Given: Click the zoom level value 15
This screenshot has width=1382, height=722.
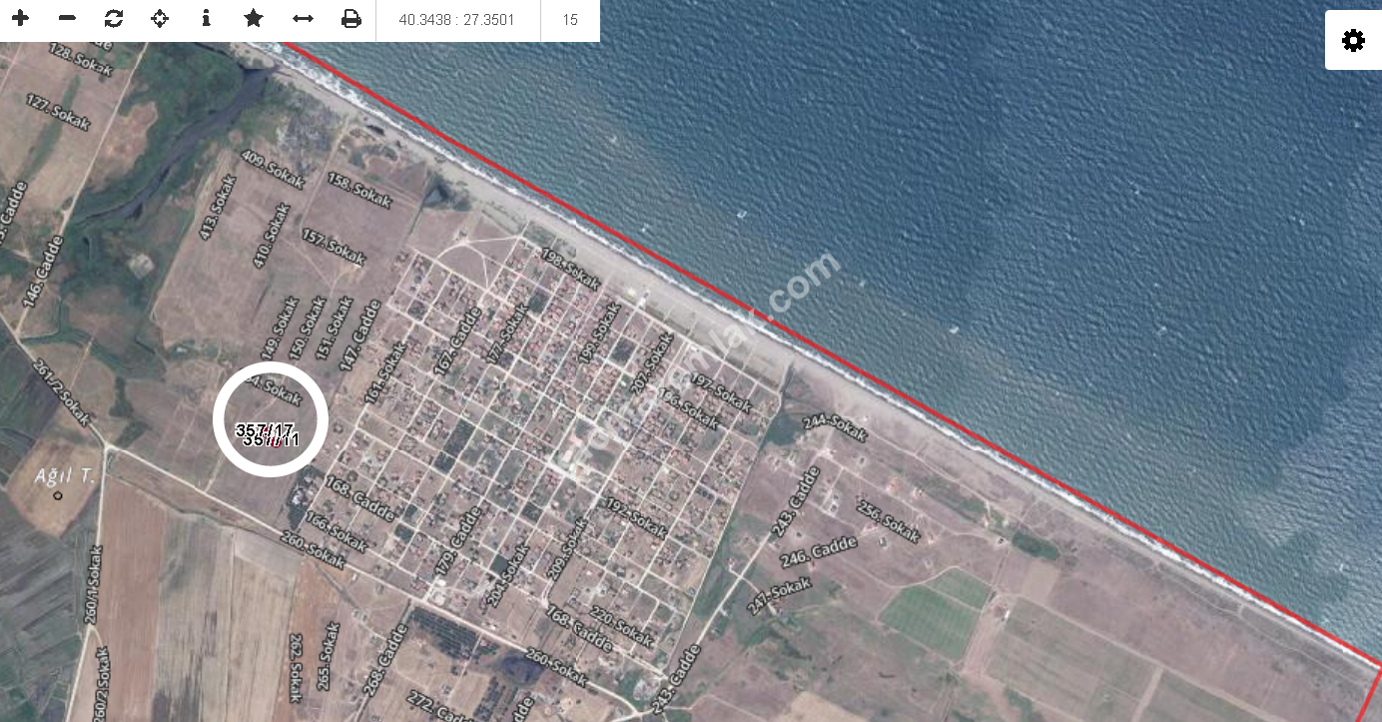Looking at the screenshot, I should (570, 20).
